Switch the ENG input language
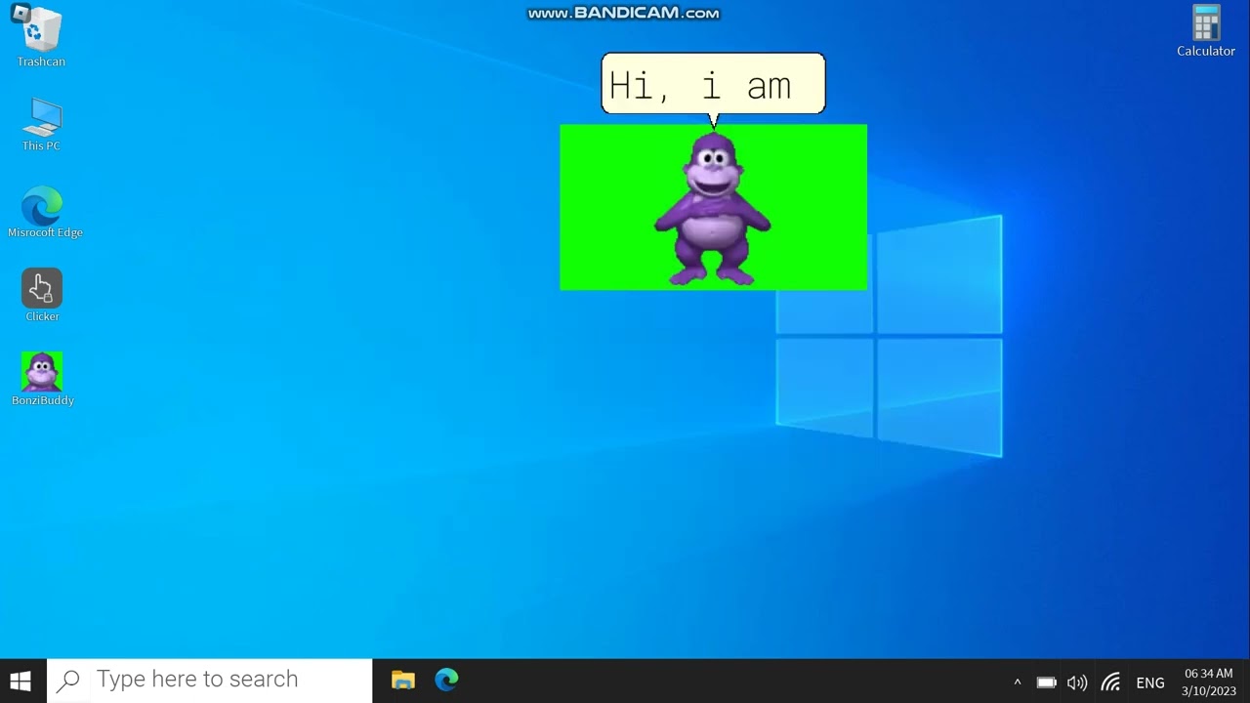The width and height of the screenshot is (1250, 703). tap(1150, 682)
